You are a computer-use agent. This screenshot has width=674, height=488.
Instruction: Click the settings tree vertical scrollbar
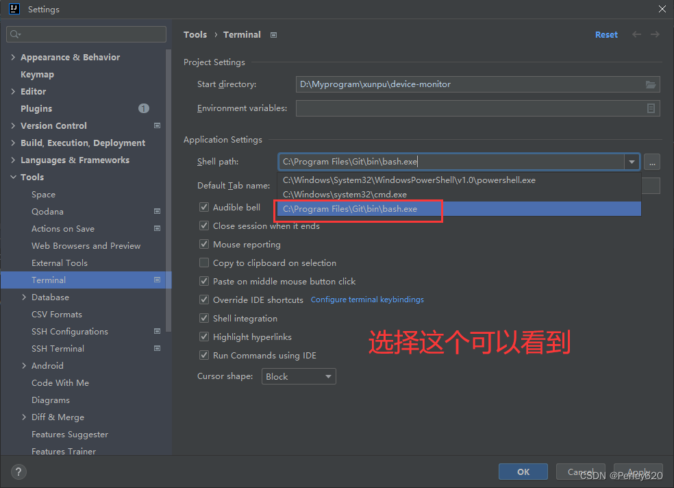(x=168, y=191)
